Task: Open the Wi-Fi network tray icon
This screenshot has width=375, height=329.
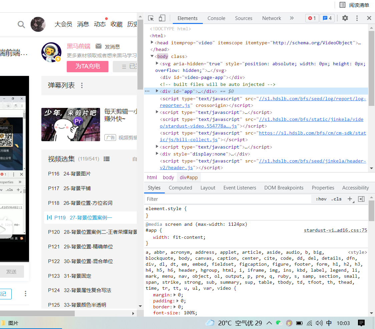Action: [x=309, y=323]
